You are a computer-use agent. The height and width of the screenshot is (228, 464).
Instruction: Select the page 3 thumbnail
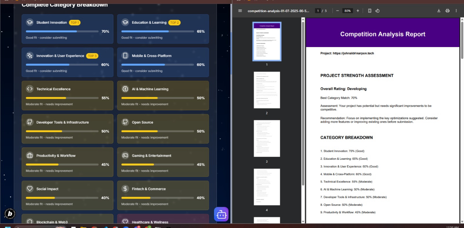click(x=267, y=139)
